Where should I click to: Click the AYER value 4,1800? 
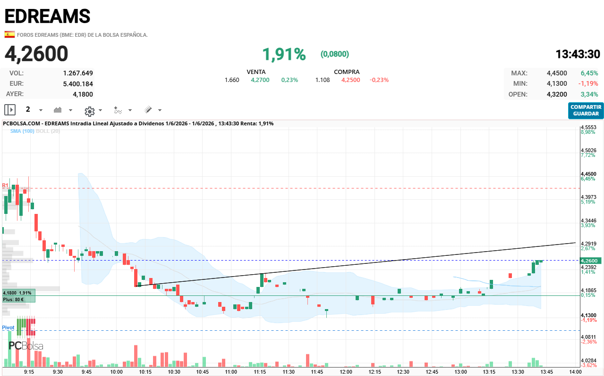83,94
